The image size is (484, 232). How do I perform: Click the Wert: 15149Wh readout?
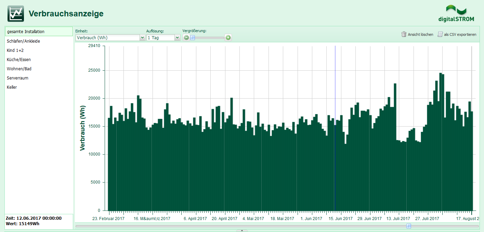pos(23,224)
